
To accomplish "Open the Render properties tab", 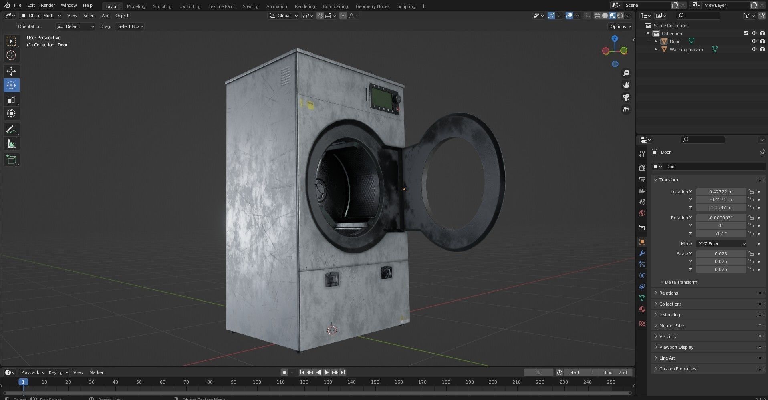I will [642, 168].
